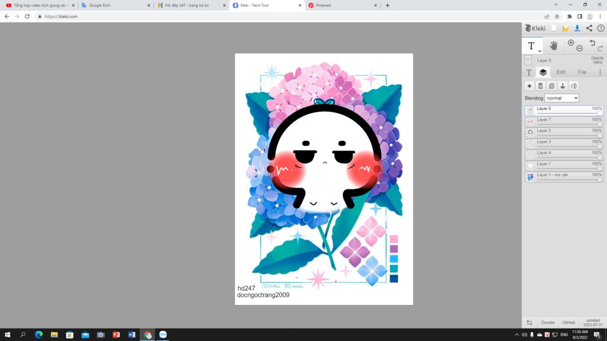Duplicate the current layer

(552, 86)
